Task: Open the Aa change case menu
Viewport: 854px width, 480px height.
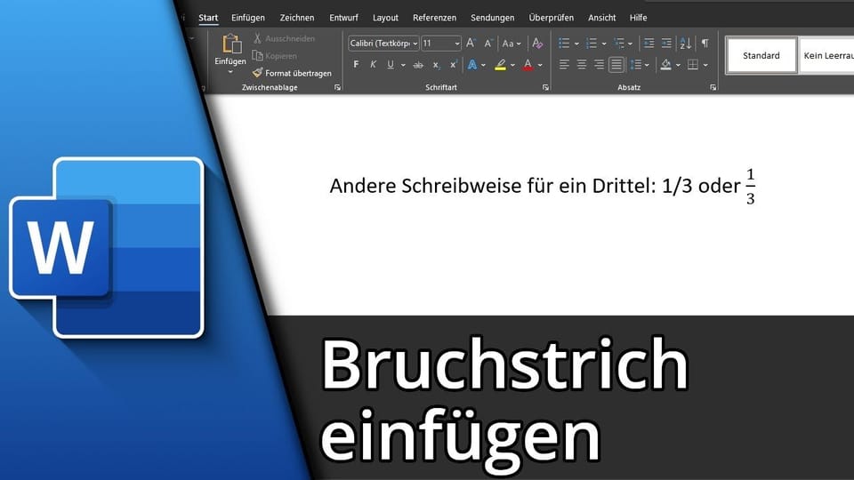Action: coord(512,43)
